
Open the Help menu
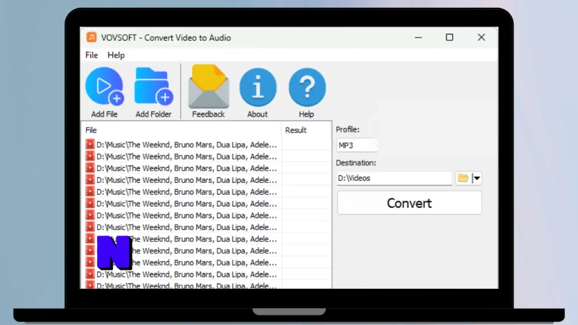(116, 55)
